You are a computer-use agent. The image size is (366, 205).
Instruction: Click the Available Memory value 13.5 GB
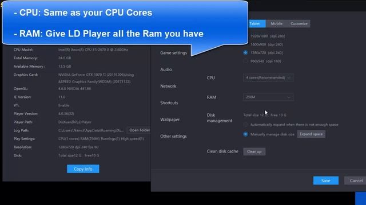tap(65, 66)
